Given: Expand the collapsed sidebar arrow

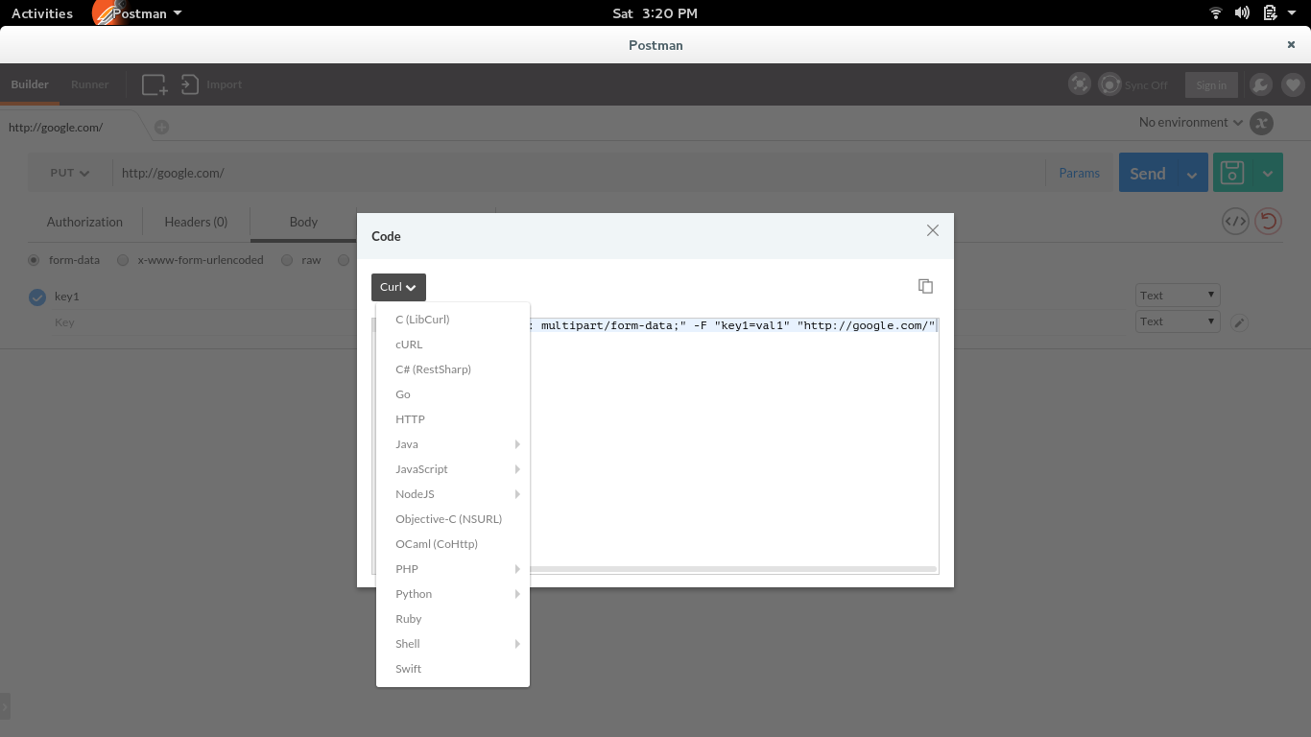Looking at the screenshot, I should click(5, 706).
